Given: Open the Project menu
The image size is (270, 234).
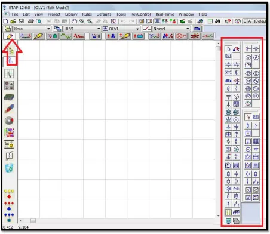Looking at the screenshot, I should [x=54, y=14].
